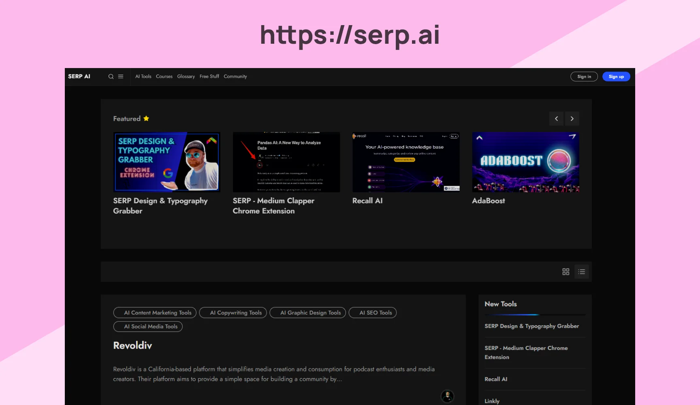
Task: Select the AI SEO Tools tag
Action: [x=372, y=313]
